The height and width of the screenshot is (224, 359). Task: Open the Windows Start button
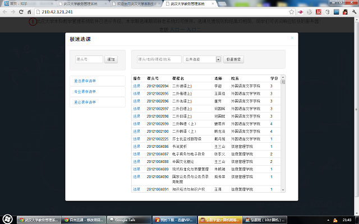click(7, 220)
